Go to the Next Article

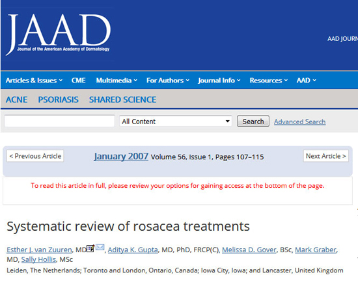tap(326, 156)
